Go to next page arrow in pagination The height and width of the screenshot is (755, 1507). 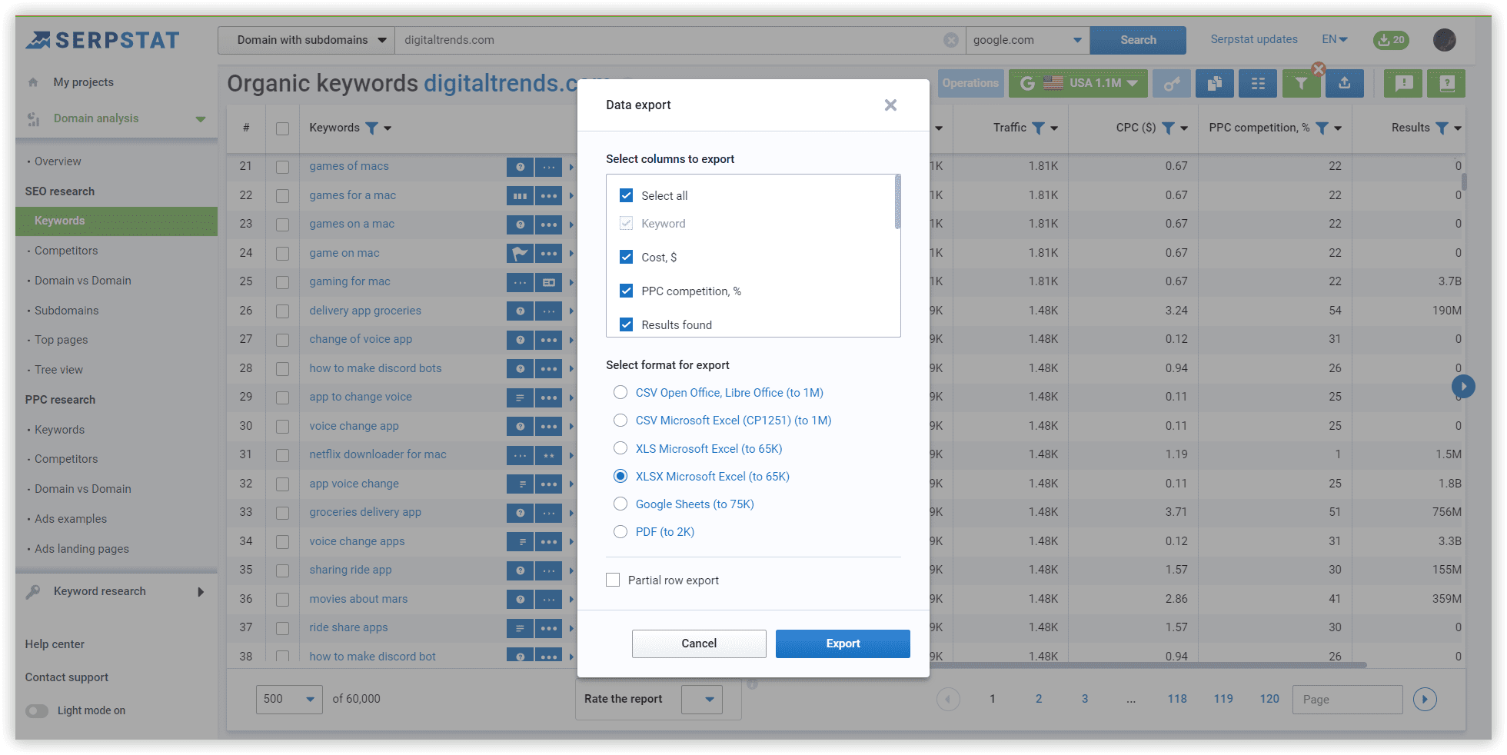tap(1425, 699)
